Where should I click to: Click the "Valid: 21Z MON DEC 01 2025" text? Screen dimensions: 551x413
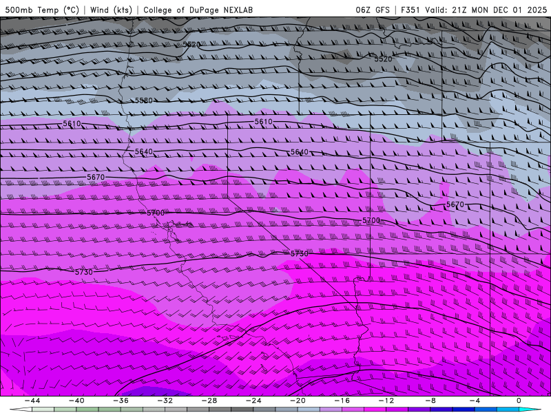pyautogui.click(x=486, y=10)
